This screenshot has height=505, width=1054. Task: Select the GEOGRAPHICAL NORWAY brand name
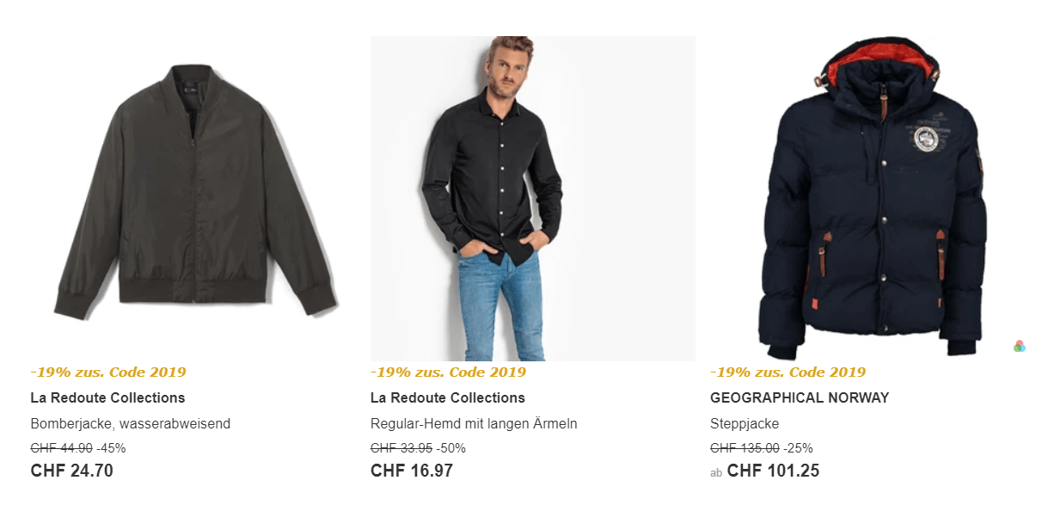[x=800, y=397]
